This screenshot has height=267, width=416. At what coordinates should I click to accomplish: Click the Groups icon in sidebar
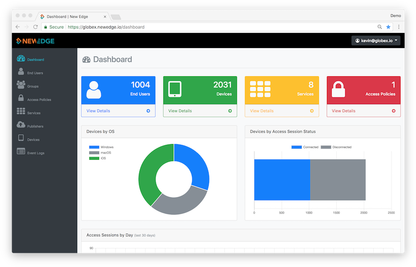pyautogui.click(x=21, y=85)
